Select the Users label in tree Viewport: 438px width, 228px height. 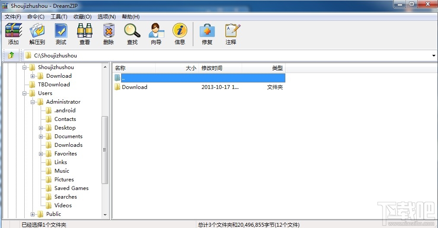[x=45, y=93]
